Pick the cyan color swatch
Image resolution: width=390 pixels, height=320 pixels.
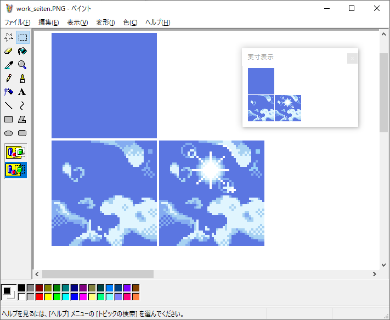coord(66,296)
